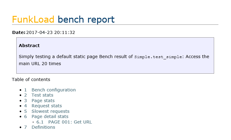Click the Test stats link

(x=42, y=95)
